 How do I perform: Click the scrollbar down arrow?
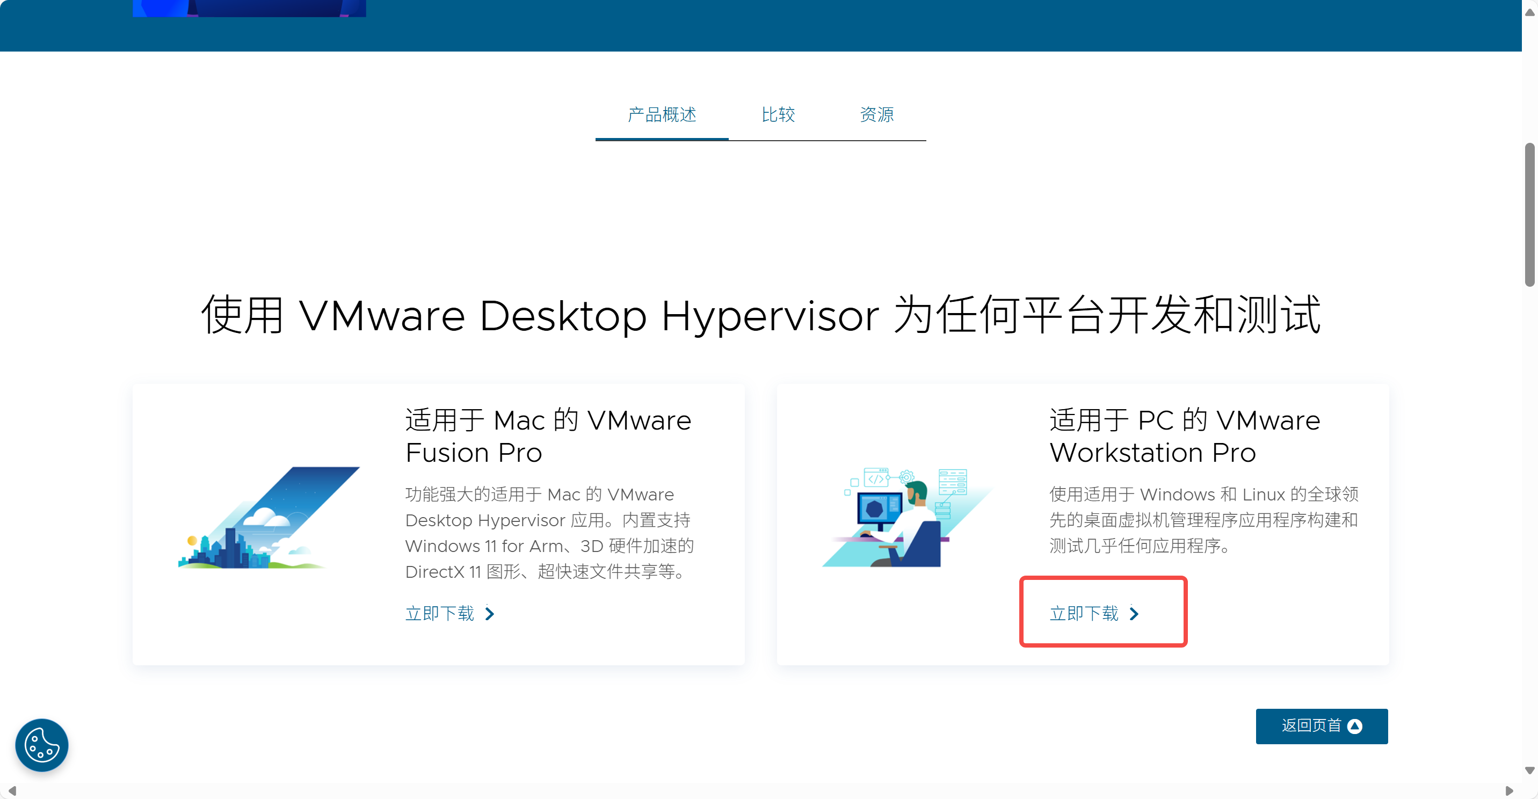coord(1529,771)
